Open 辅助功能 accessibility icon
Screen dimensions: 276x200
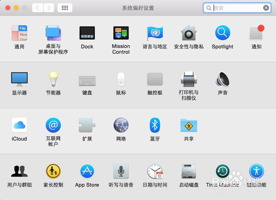(x=256, y=171)
